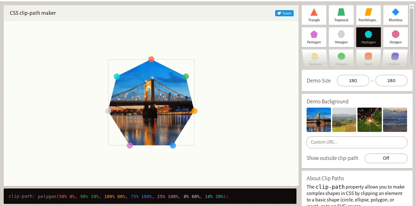This screenshot has height=206, width=416.
Task: Select the Trapezoid shape
Action: [341, 15]
